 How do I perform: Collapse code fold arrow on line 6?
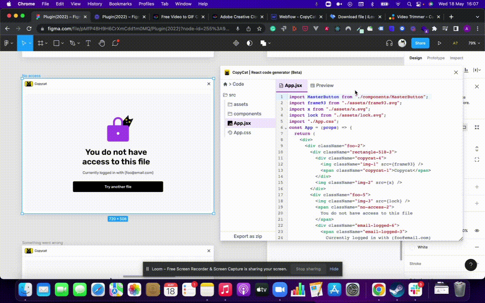coord(286,128)
